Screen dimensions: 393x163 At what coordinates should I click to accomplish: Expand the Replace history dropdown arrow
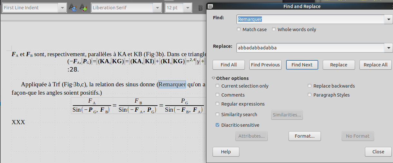[388, 48]
